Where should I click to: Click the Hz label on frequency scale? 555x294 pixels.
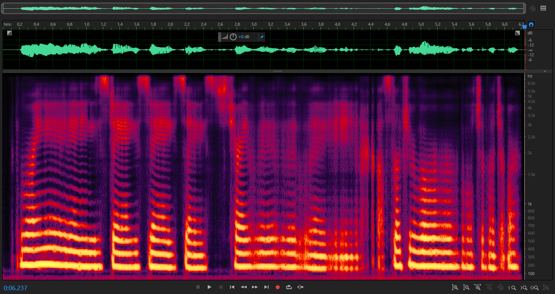pyautogui.click(x=530, y=76)
